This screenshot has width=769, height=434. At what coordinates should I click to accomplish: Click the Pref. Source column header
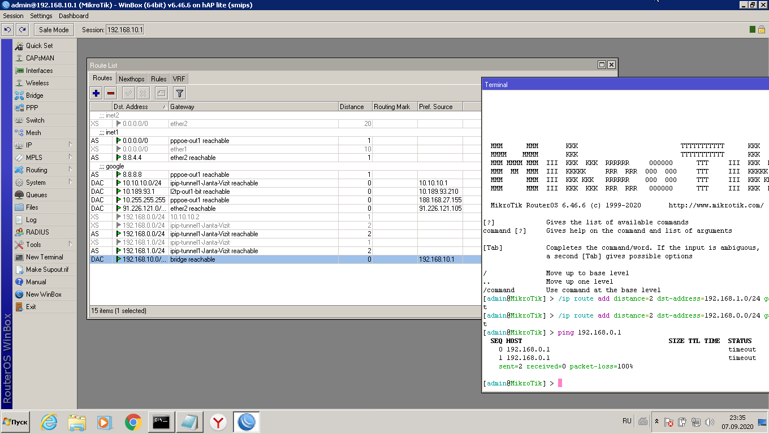(x=440, y=107)
